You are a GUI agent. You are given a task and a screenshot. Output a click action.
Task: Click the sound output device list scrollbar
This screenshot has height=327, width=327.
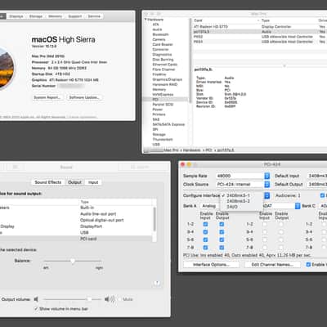155,220
